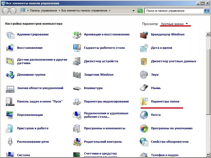Open Защитник Windows text link

(x=99, y=75)
